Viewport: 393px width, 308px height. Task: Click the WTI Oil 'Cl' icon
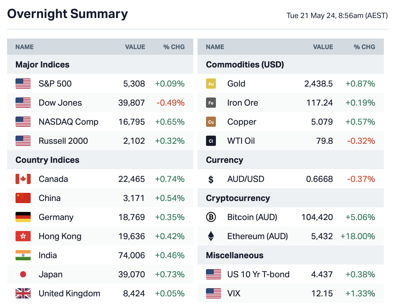[211, 141]
